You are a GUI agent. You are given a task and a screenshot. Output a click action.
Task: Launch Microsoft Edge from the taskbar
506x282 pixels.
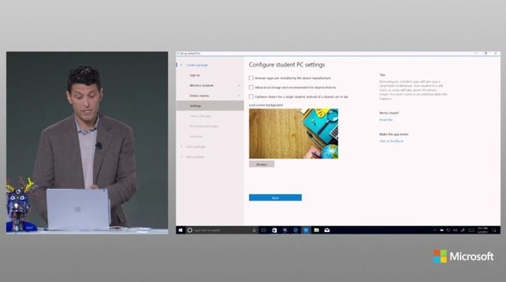[x=295, y=230]
